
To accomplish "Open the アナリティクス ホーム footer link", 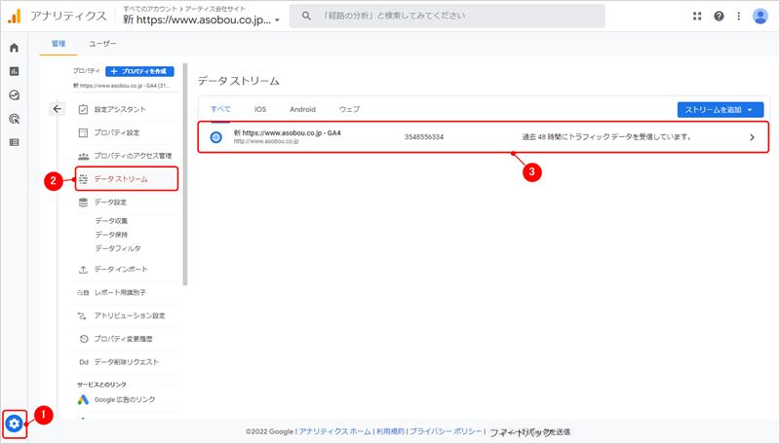I will pos(334,431).
